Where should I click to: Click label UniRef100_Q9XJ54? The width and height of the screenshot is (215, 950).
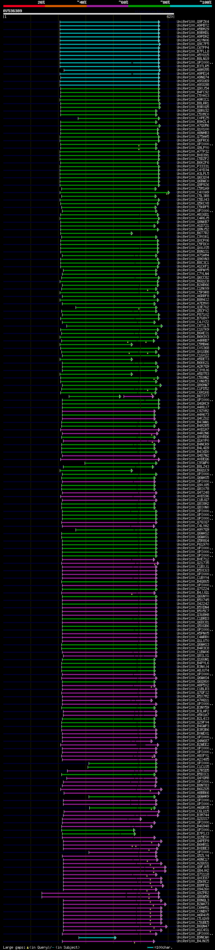point(193,89)
